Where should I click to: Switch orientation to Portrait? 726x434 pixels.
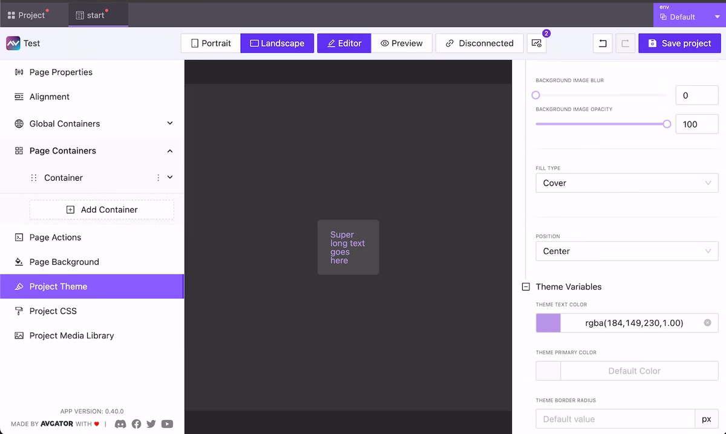click(x=210, y=43)
